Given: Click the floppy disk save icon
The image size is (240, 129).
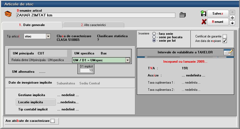Looking at the screenshot, I should point(203,14).
